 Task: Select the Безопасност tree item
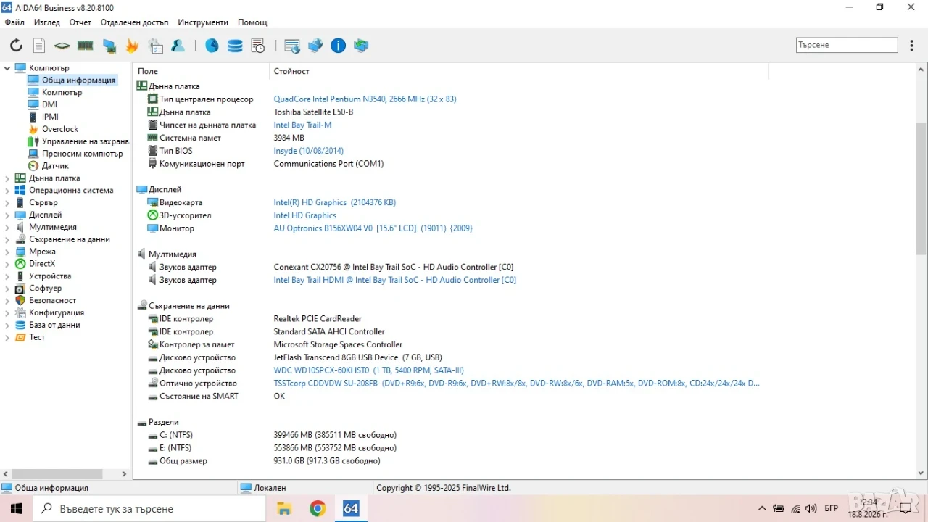coord(52,300)
